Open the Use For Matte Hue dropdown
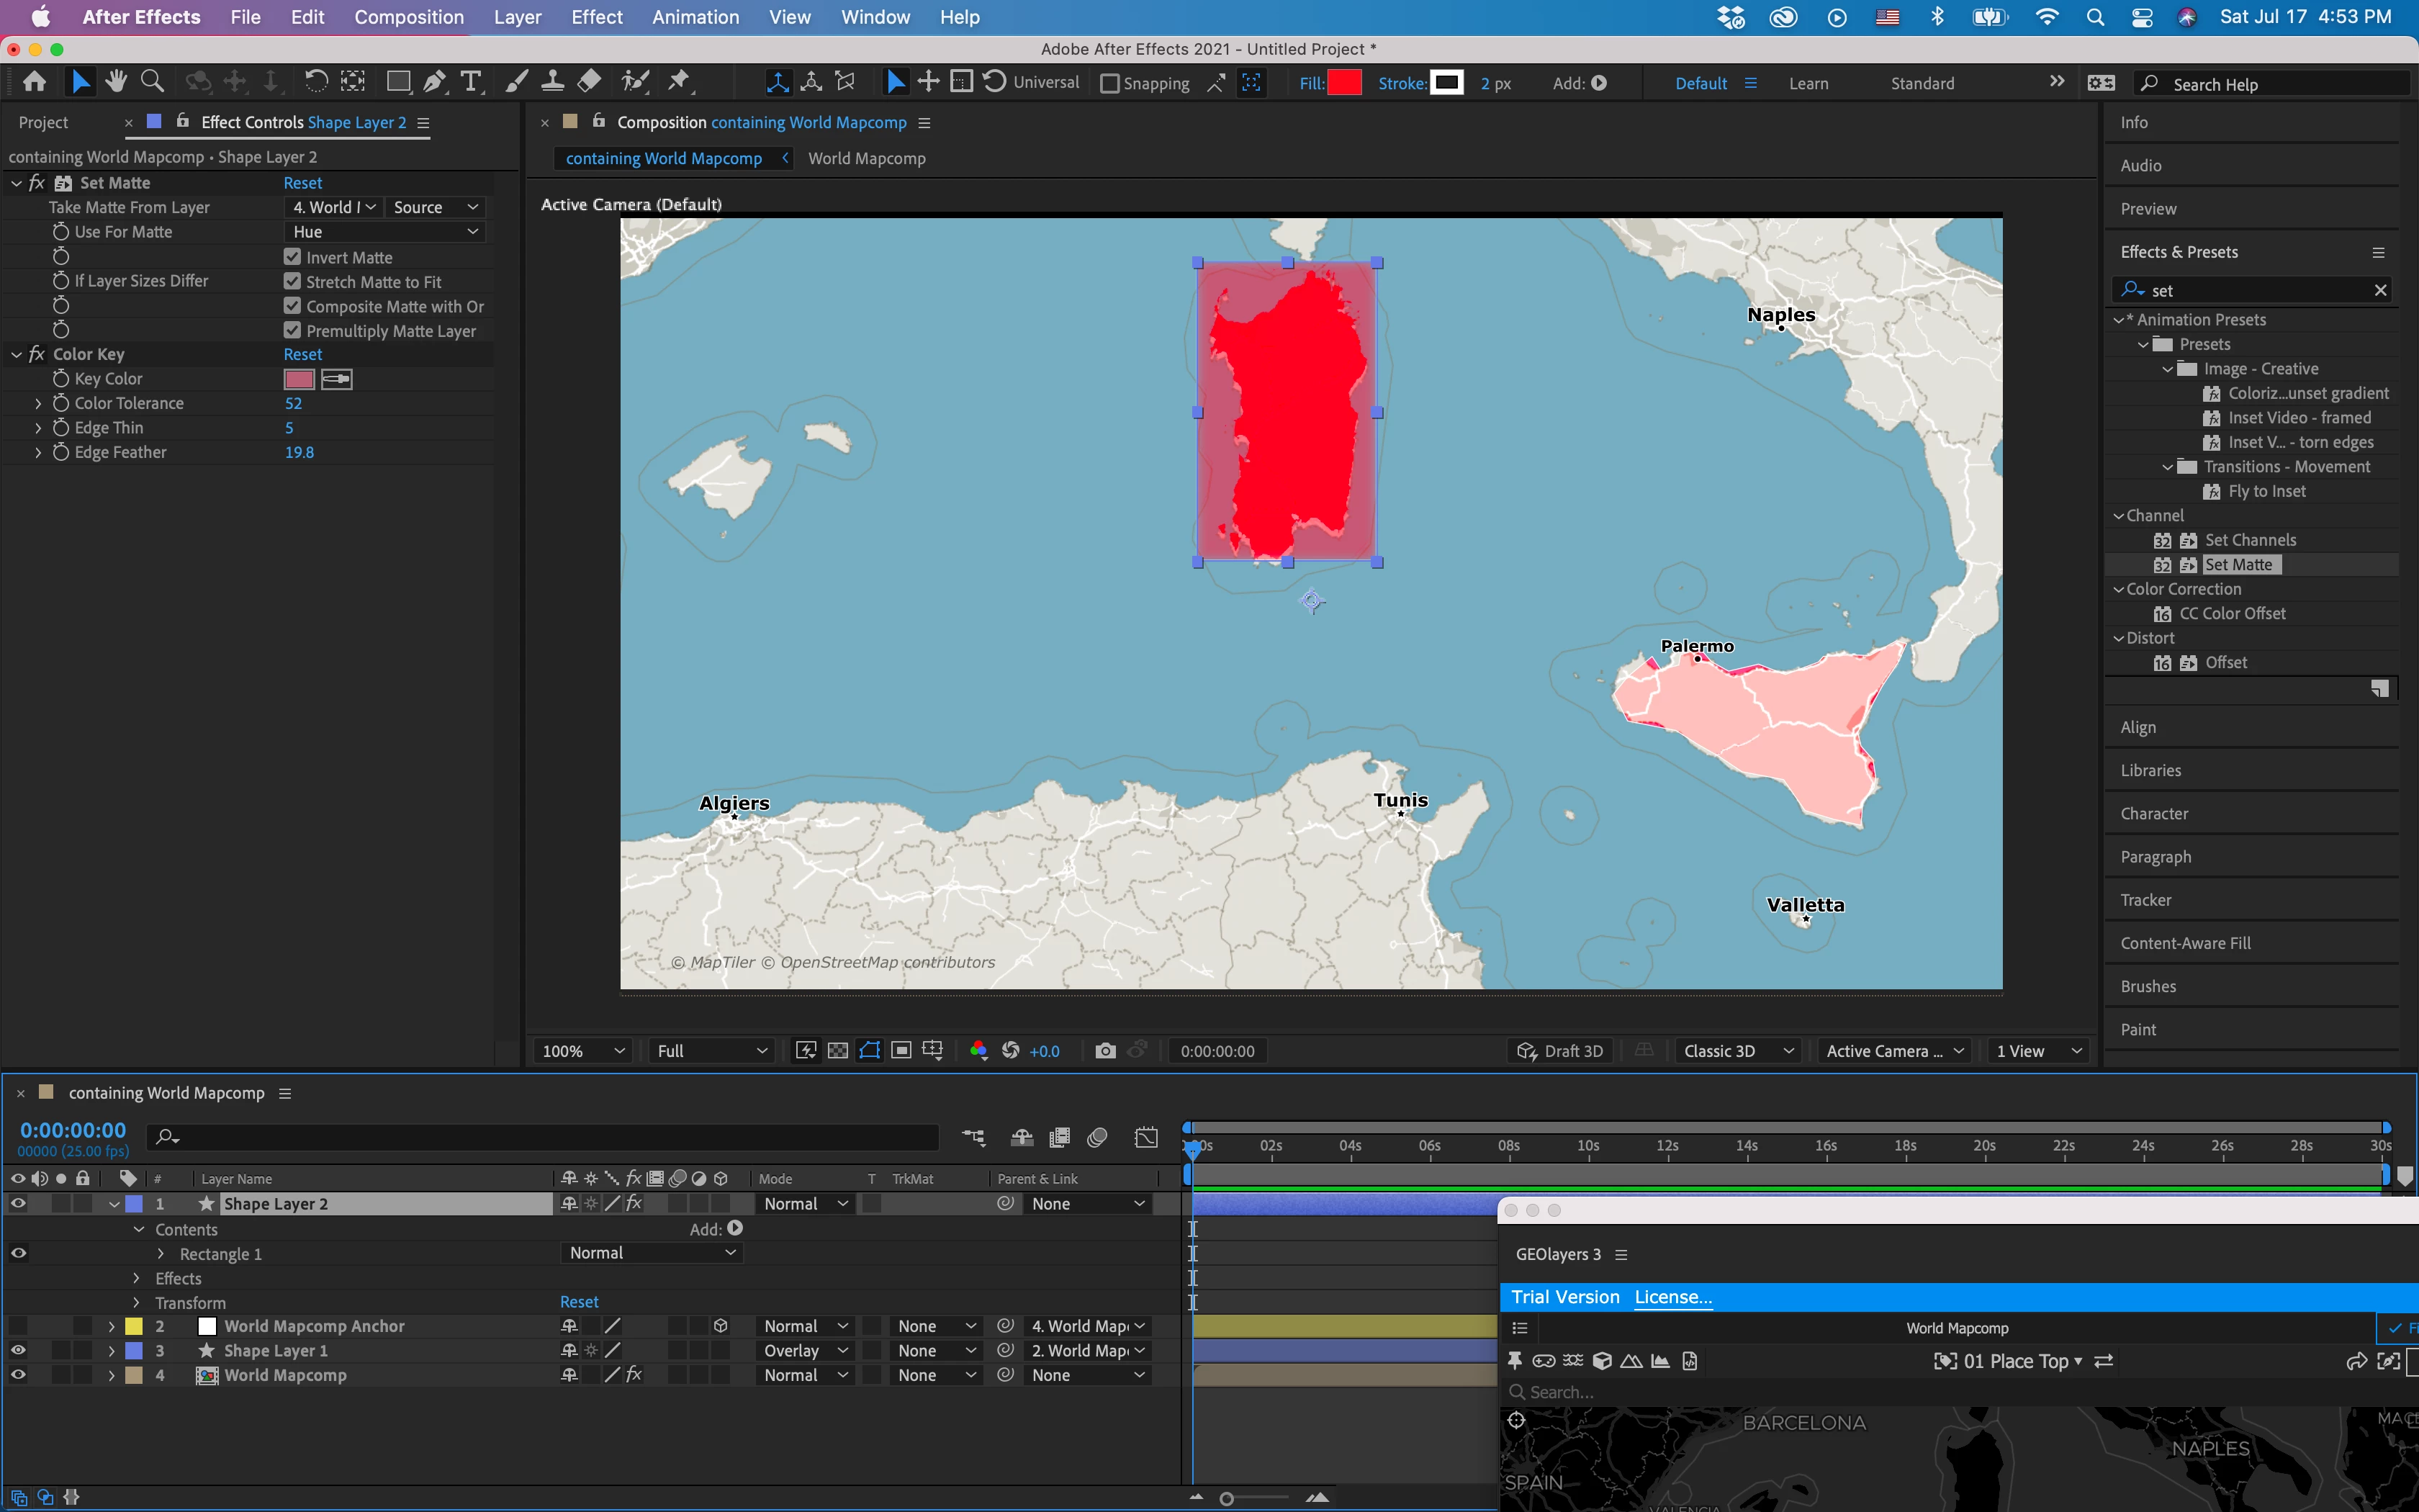Image resolution: width=2419 pixels, height=1512 pixels. [x=385, y=232]
